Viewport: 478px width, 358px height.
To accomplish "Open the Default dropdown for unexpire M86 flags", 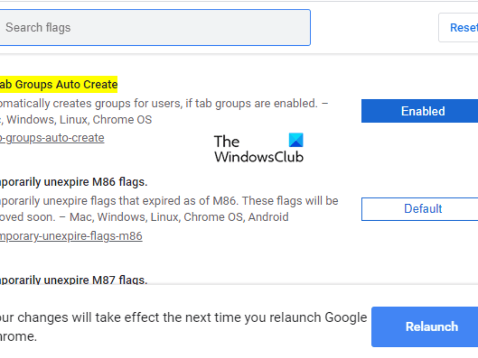I will 419,209.
